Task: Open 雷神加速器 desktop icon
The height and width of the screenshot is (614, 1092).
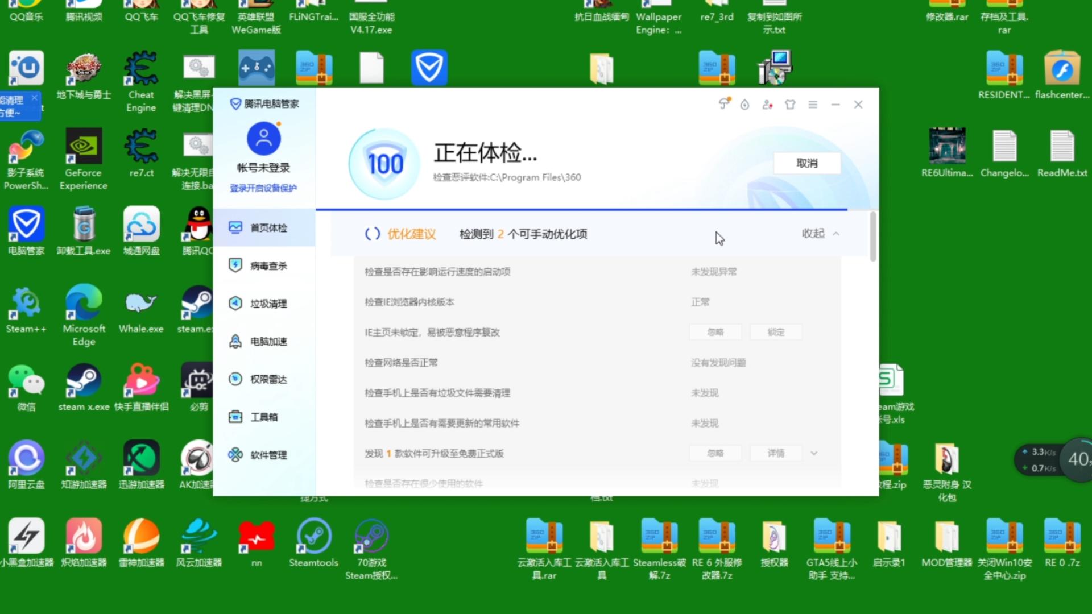Action: (x=141, y=542)
